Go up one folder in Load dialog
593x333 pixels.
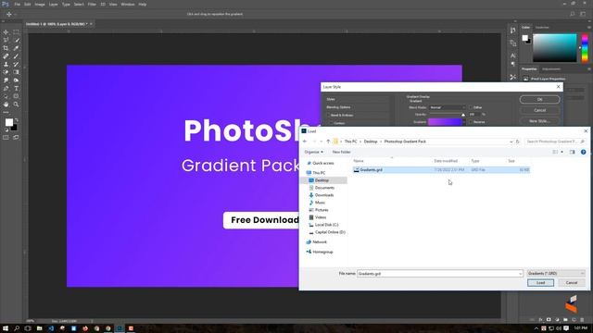pos(328,142)
